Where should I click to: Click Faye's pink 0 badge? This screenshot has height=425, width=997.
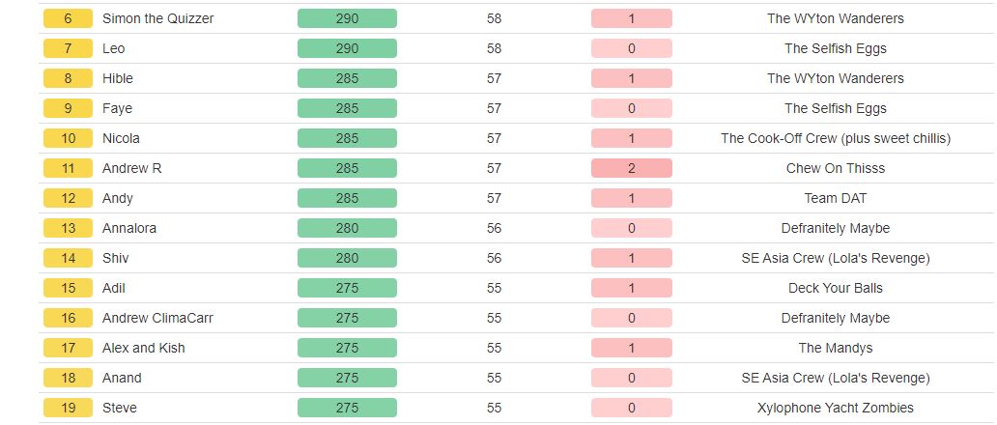[x=632, y=108]
